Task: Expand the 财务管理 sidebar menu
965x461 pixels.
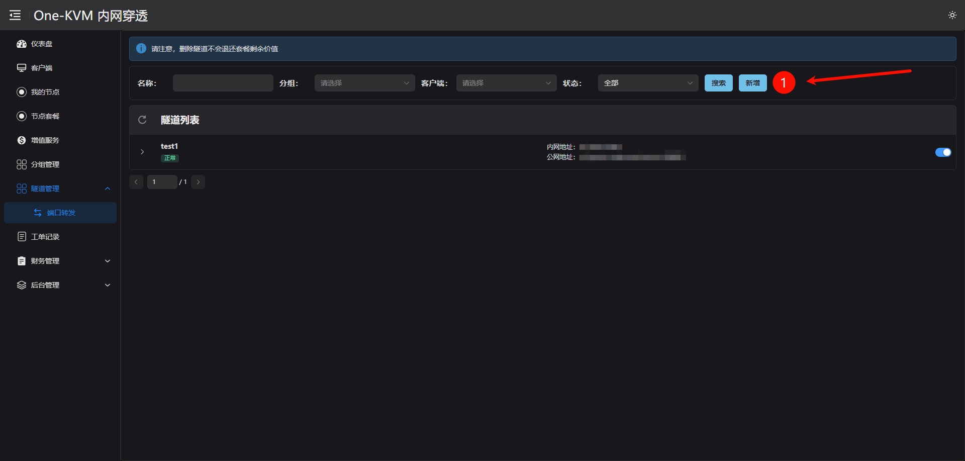Action: point(107,261)
